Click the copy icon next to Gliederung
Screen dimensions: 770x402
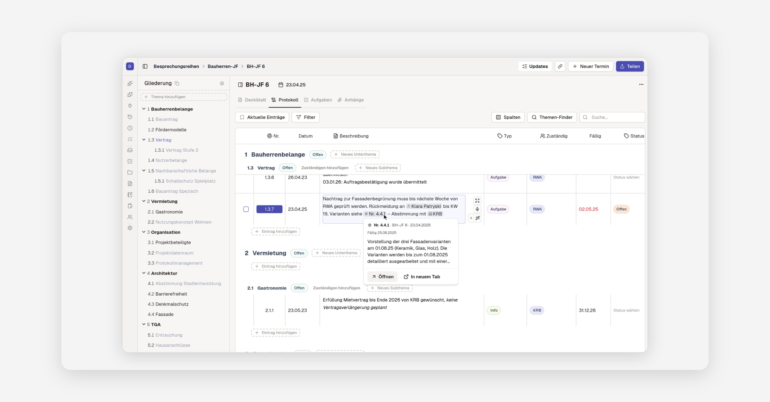[177, 83]
